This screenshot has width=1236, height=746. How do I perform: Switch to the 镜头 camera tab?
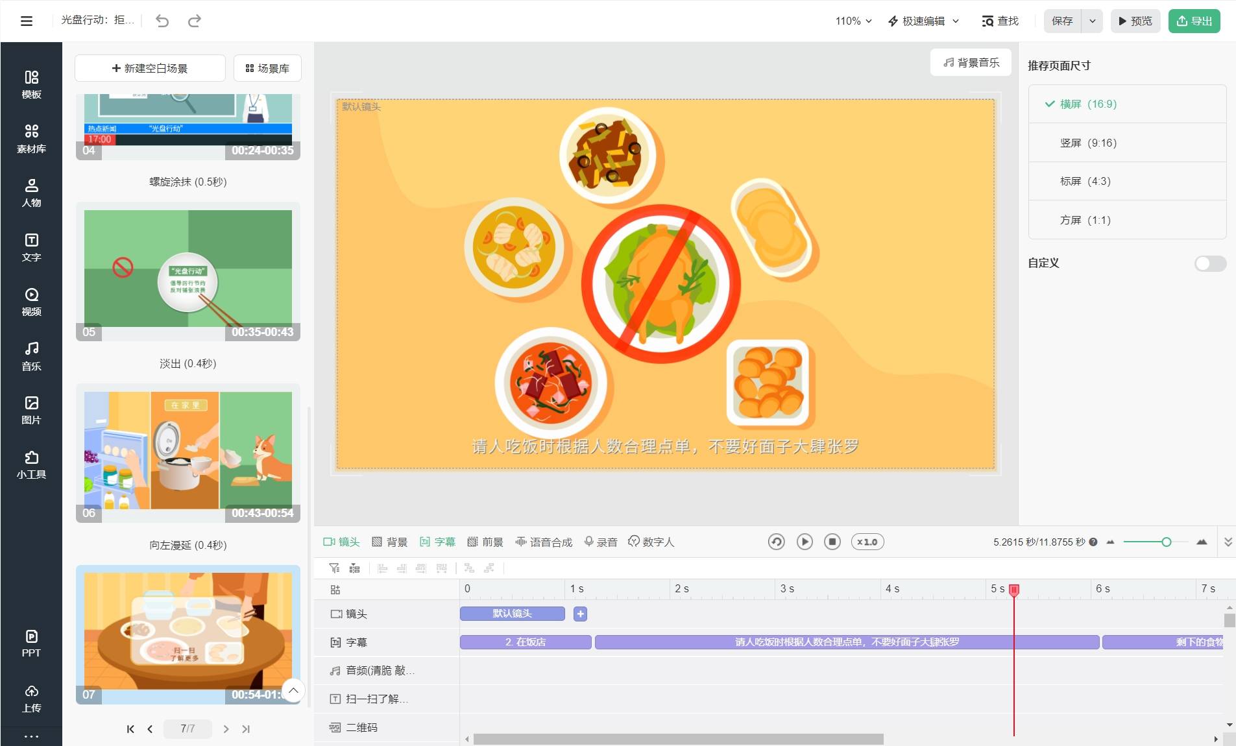click(341, 542)
